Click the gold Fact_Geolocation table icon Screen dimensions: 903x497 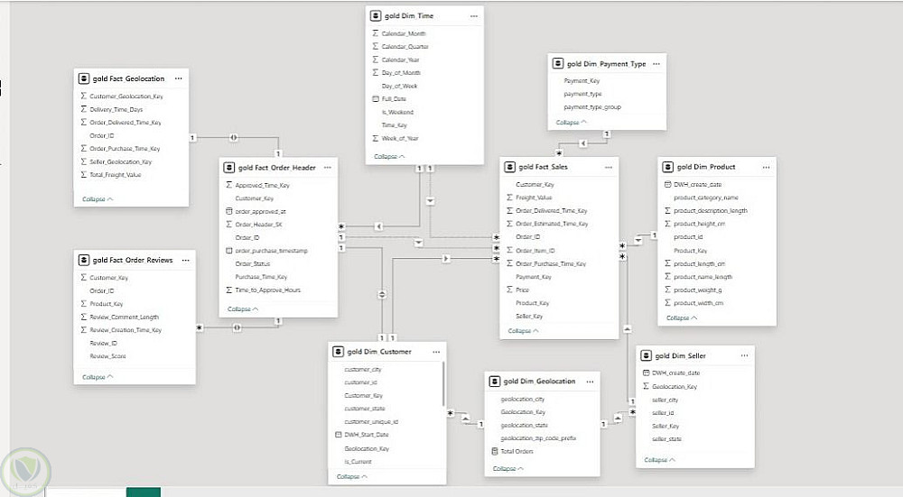83,78
